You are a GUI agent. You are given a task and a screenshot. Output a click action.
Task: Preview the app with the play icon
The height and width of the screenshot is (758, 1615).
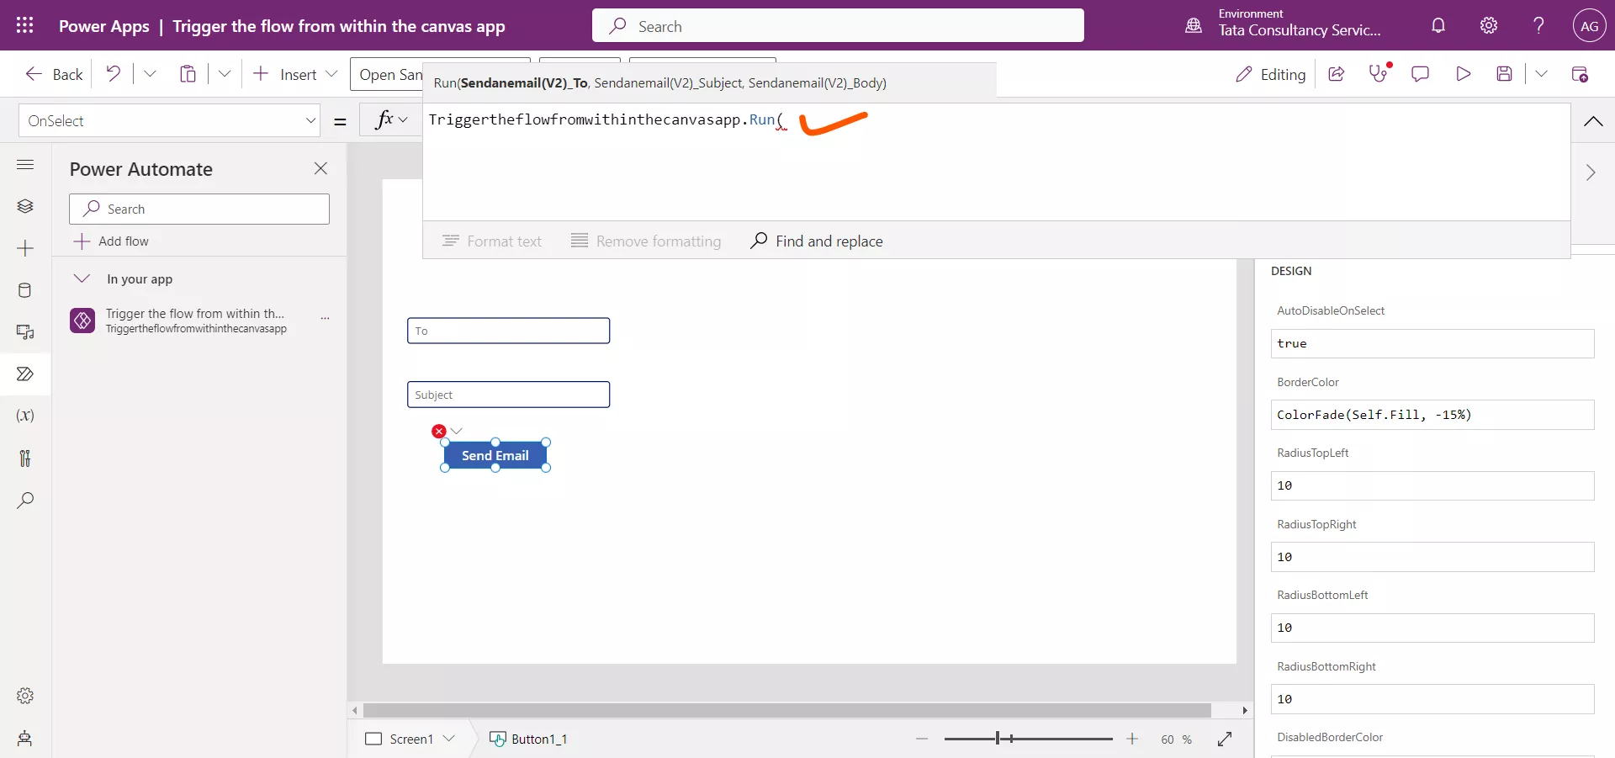coord(1463,74)
